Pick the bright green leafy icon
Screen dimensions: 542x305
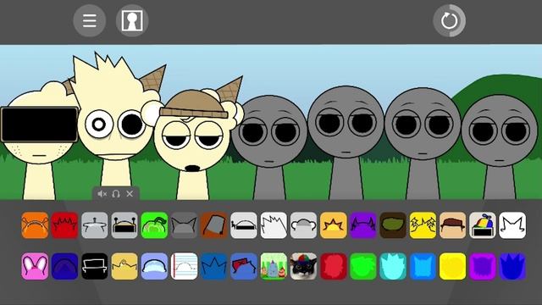point(154,225)
